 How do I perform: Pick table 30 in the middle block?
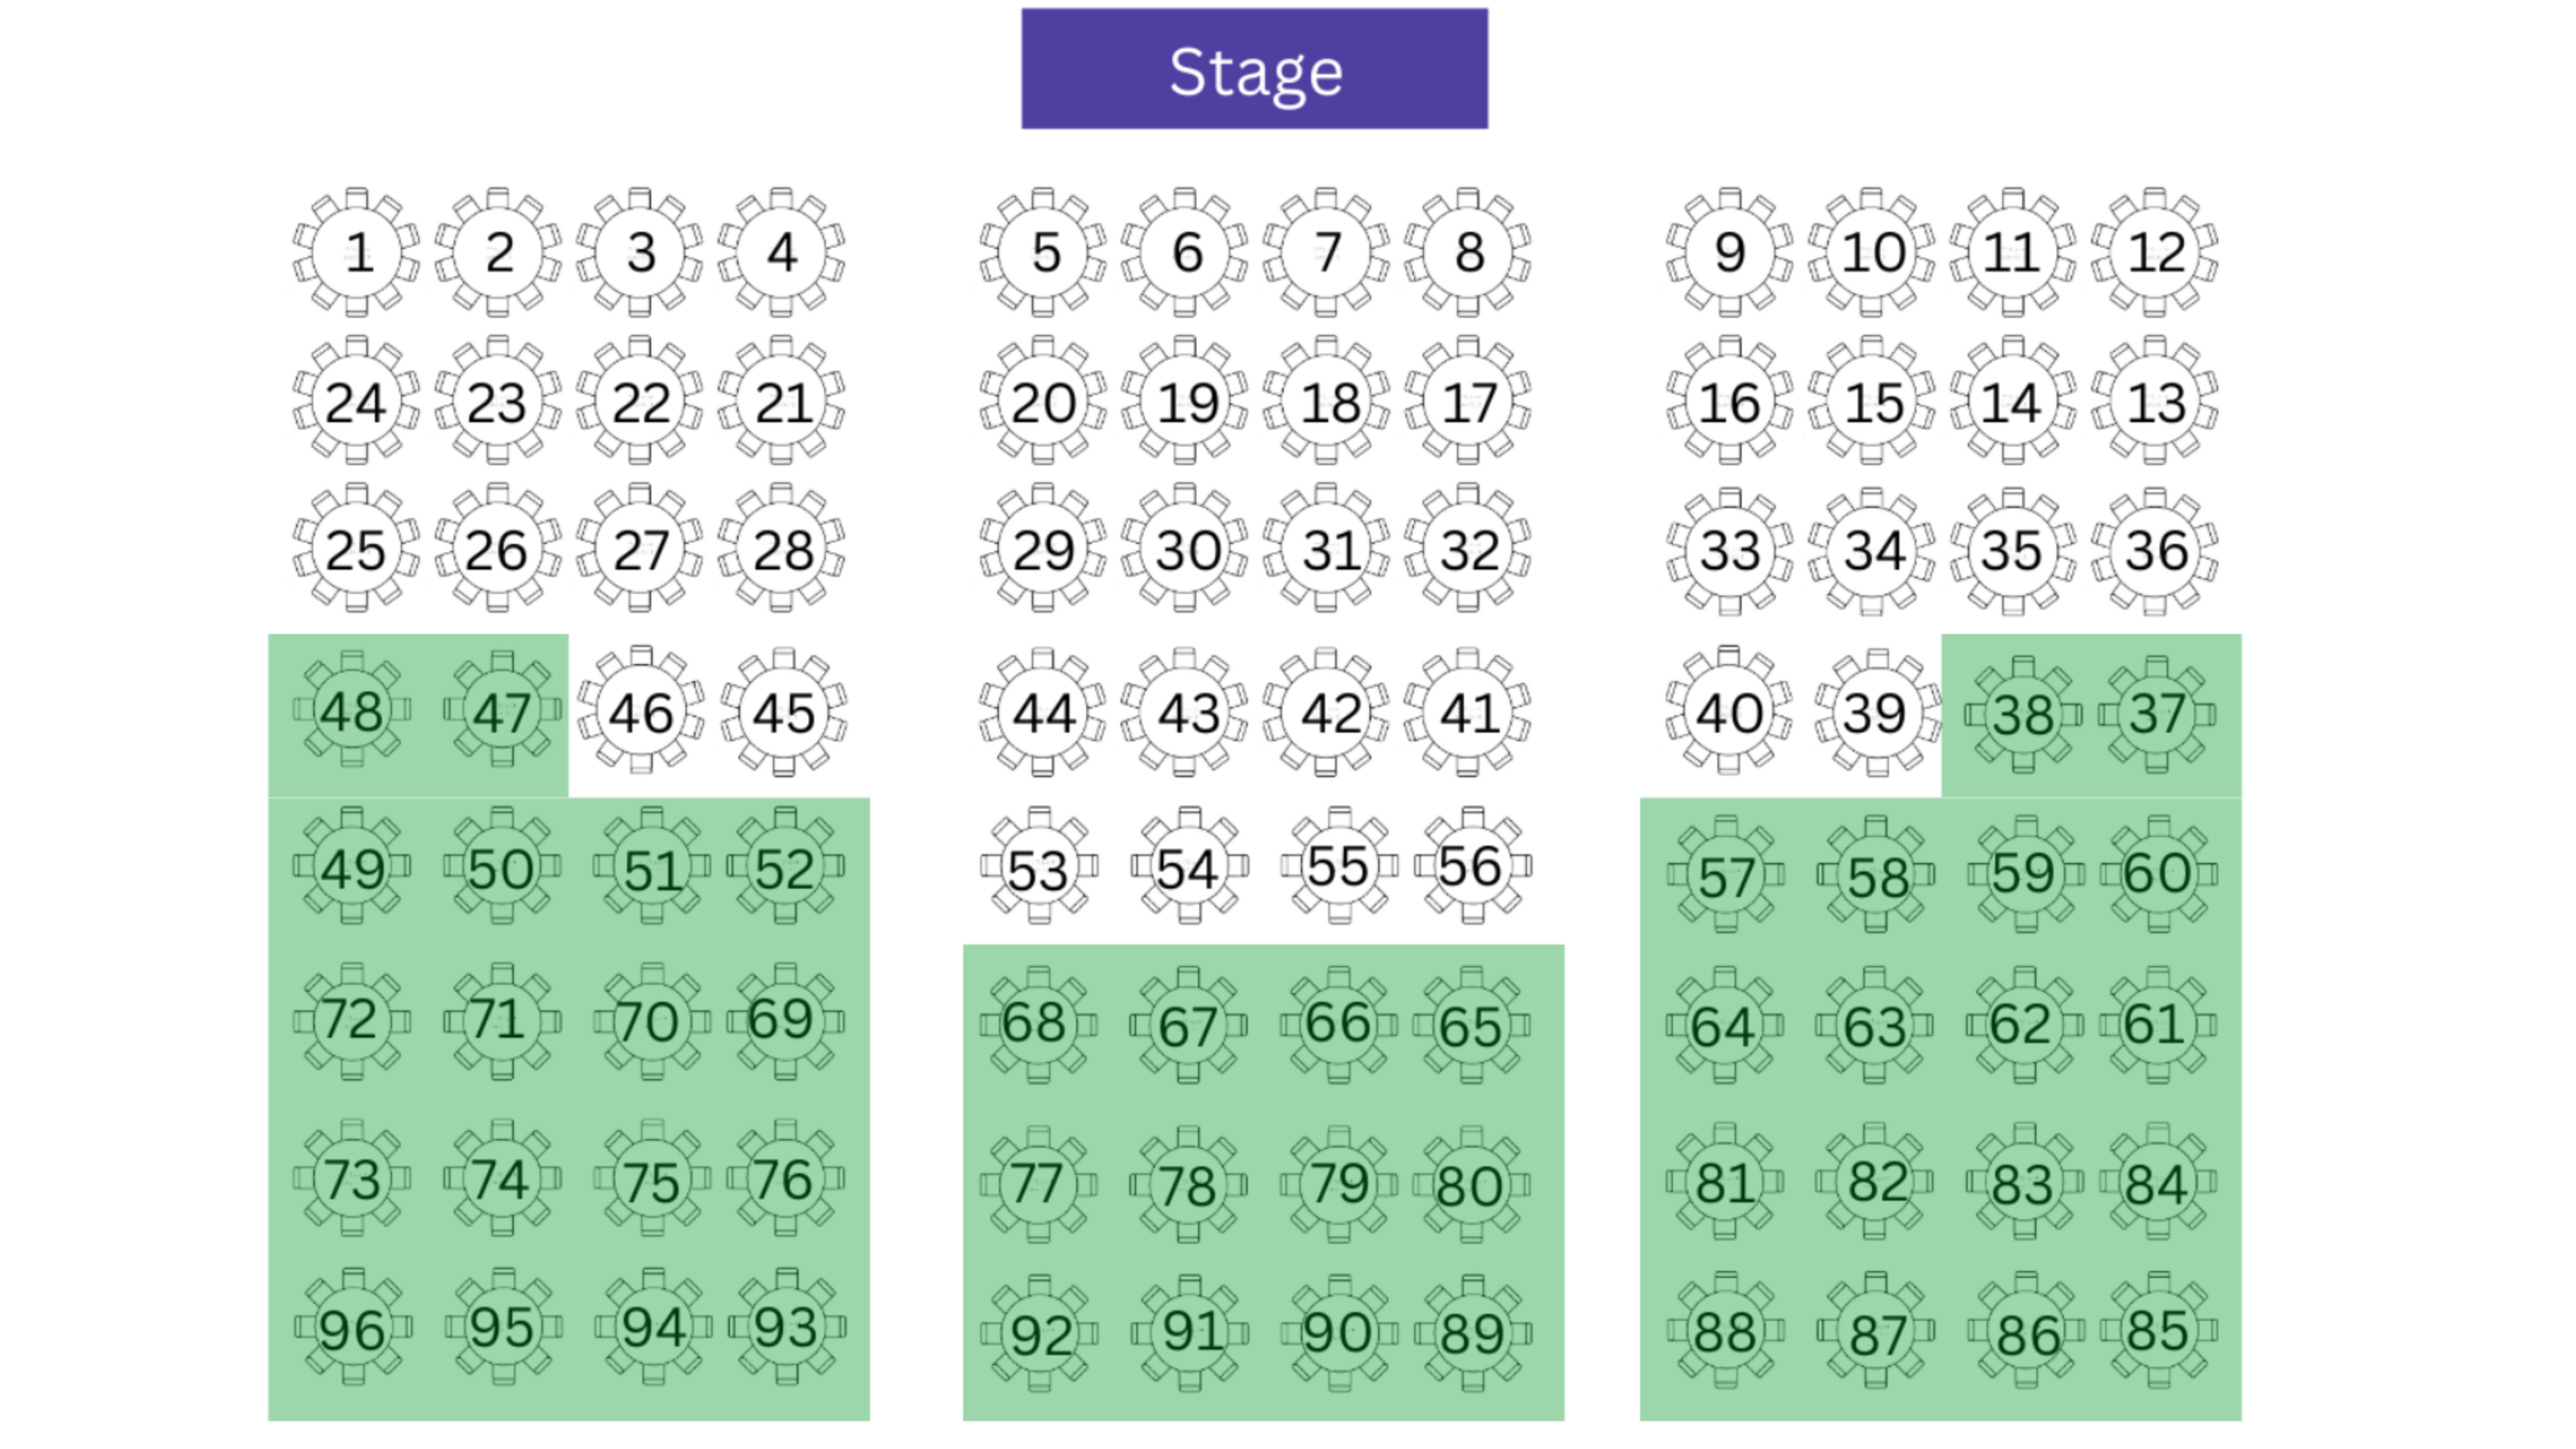pyautogui.click(x=1186, y=550)
